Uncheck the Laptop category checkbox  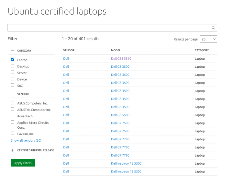tap(13, 59)
